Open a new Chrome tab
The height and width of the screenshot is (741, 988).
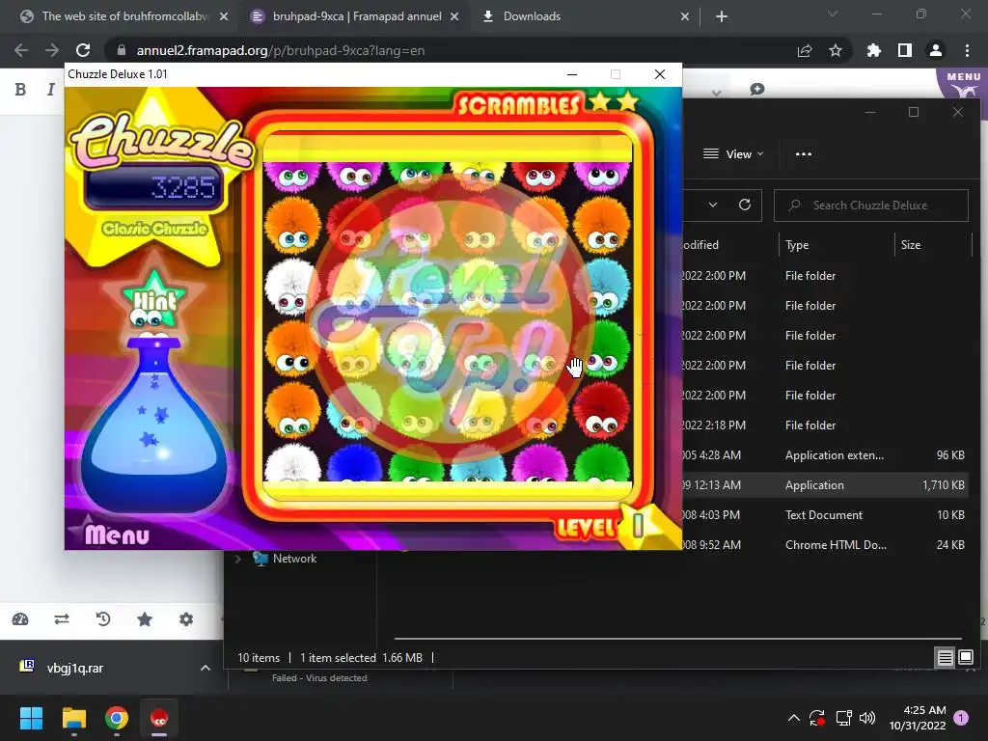722,16
